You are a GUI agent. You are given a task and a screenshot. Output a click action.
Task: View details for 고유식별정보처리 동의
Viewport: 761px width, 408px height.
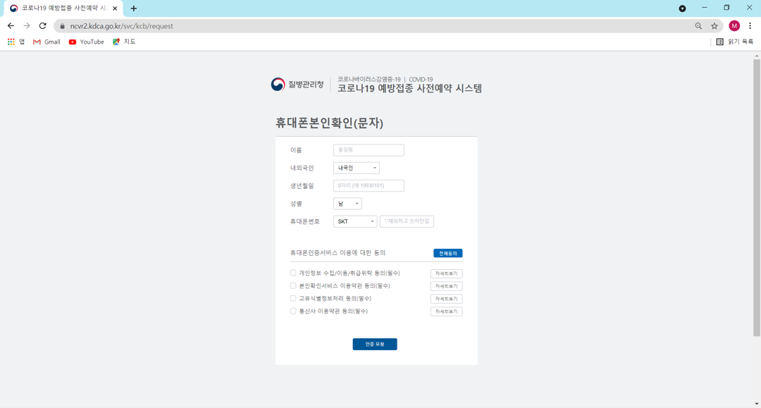click(x=447, y=299)
